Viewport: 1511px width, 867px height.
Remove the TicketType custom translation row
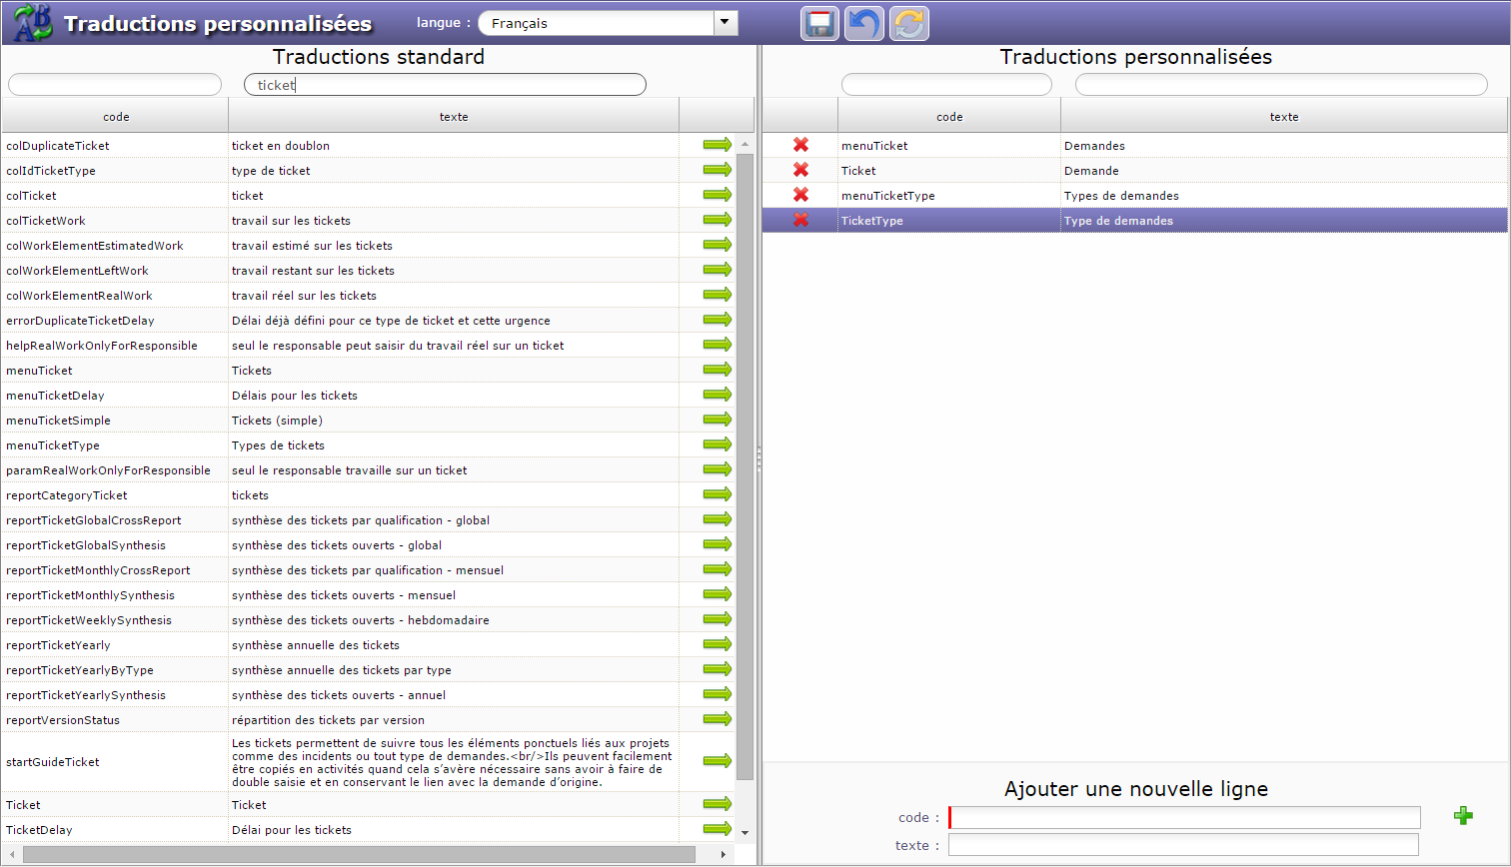click(x=800, y=220)
